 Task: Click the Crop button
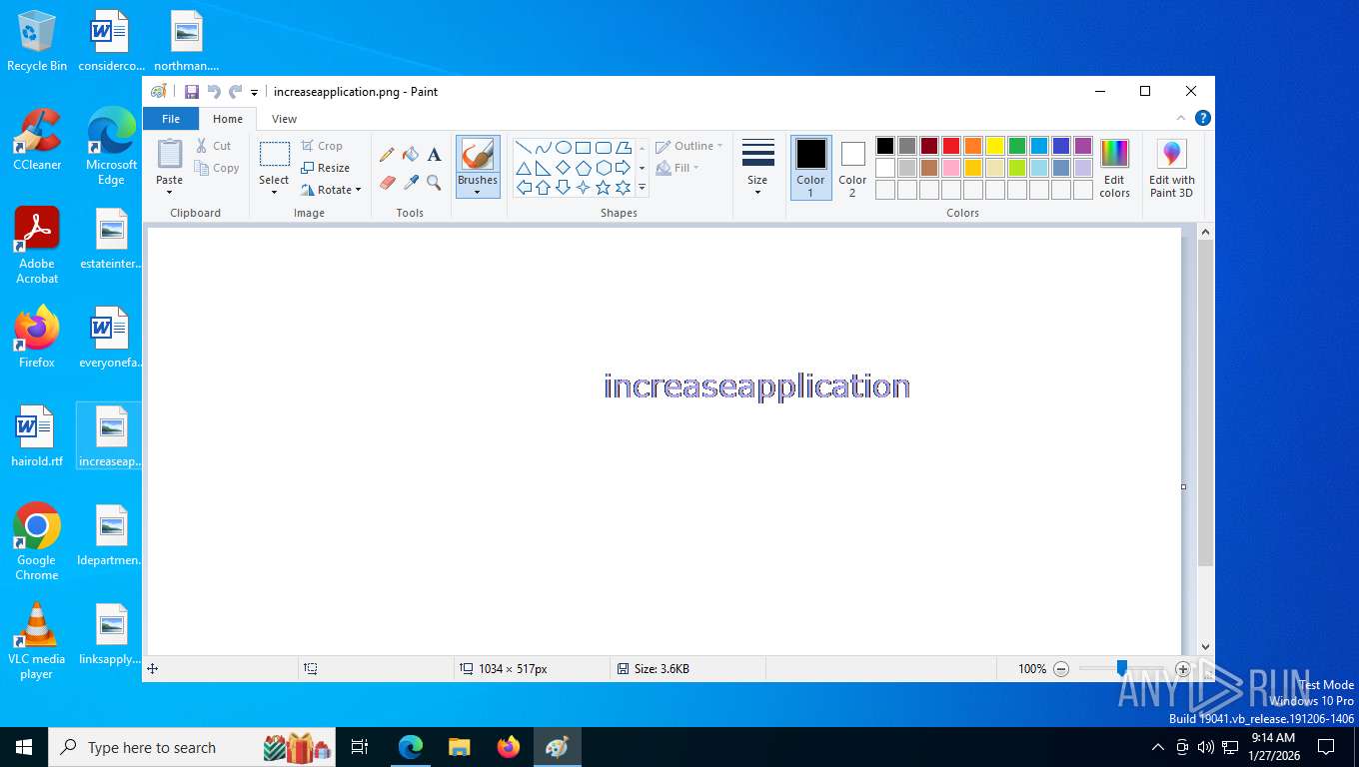tap(322, 146)
